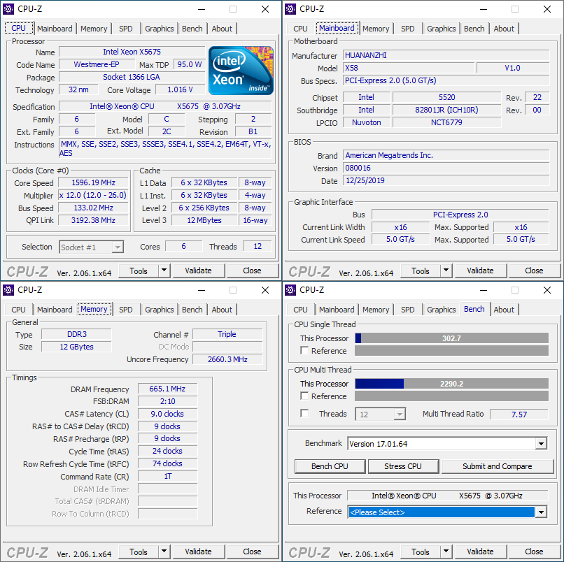Open the Benchmark version dropdown

click(541, 444)
